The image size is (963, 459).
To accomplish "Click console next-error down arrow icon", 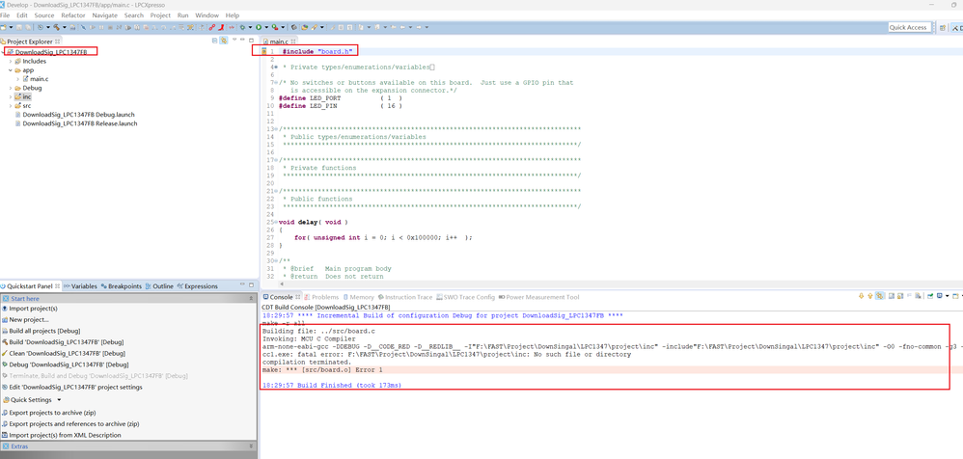I will click(861, 296).
